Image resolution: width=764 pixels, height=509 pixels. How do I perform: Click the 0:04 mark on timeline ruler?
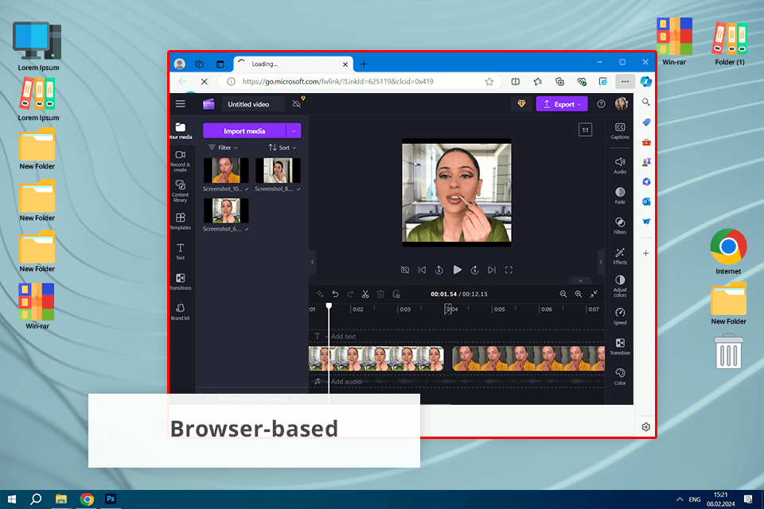[x=452, y=309]
